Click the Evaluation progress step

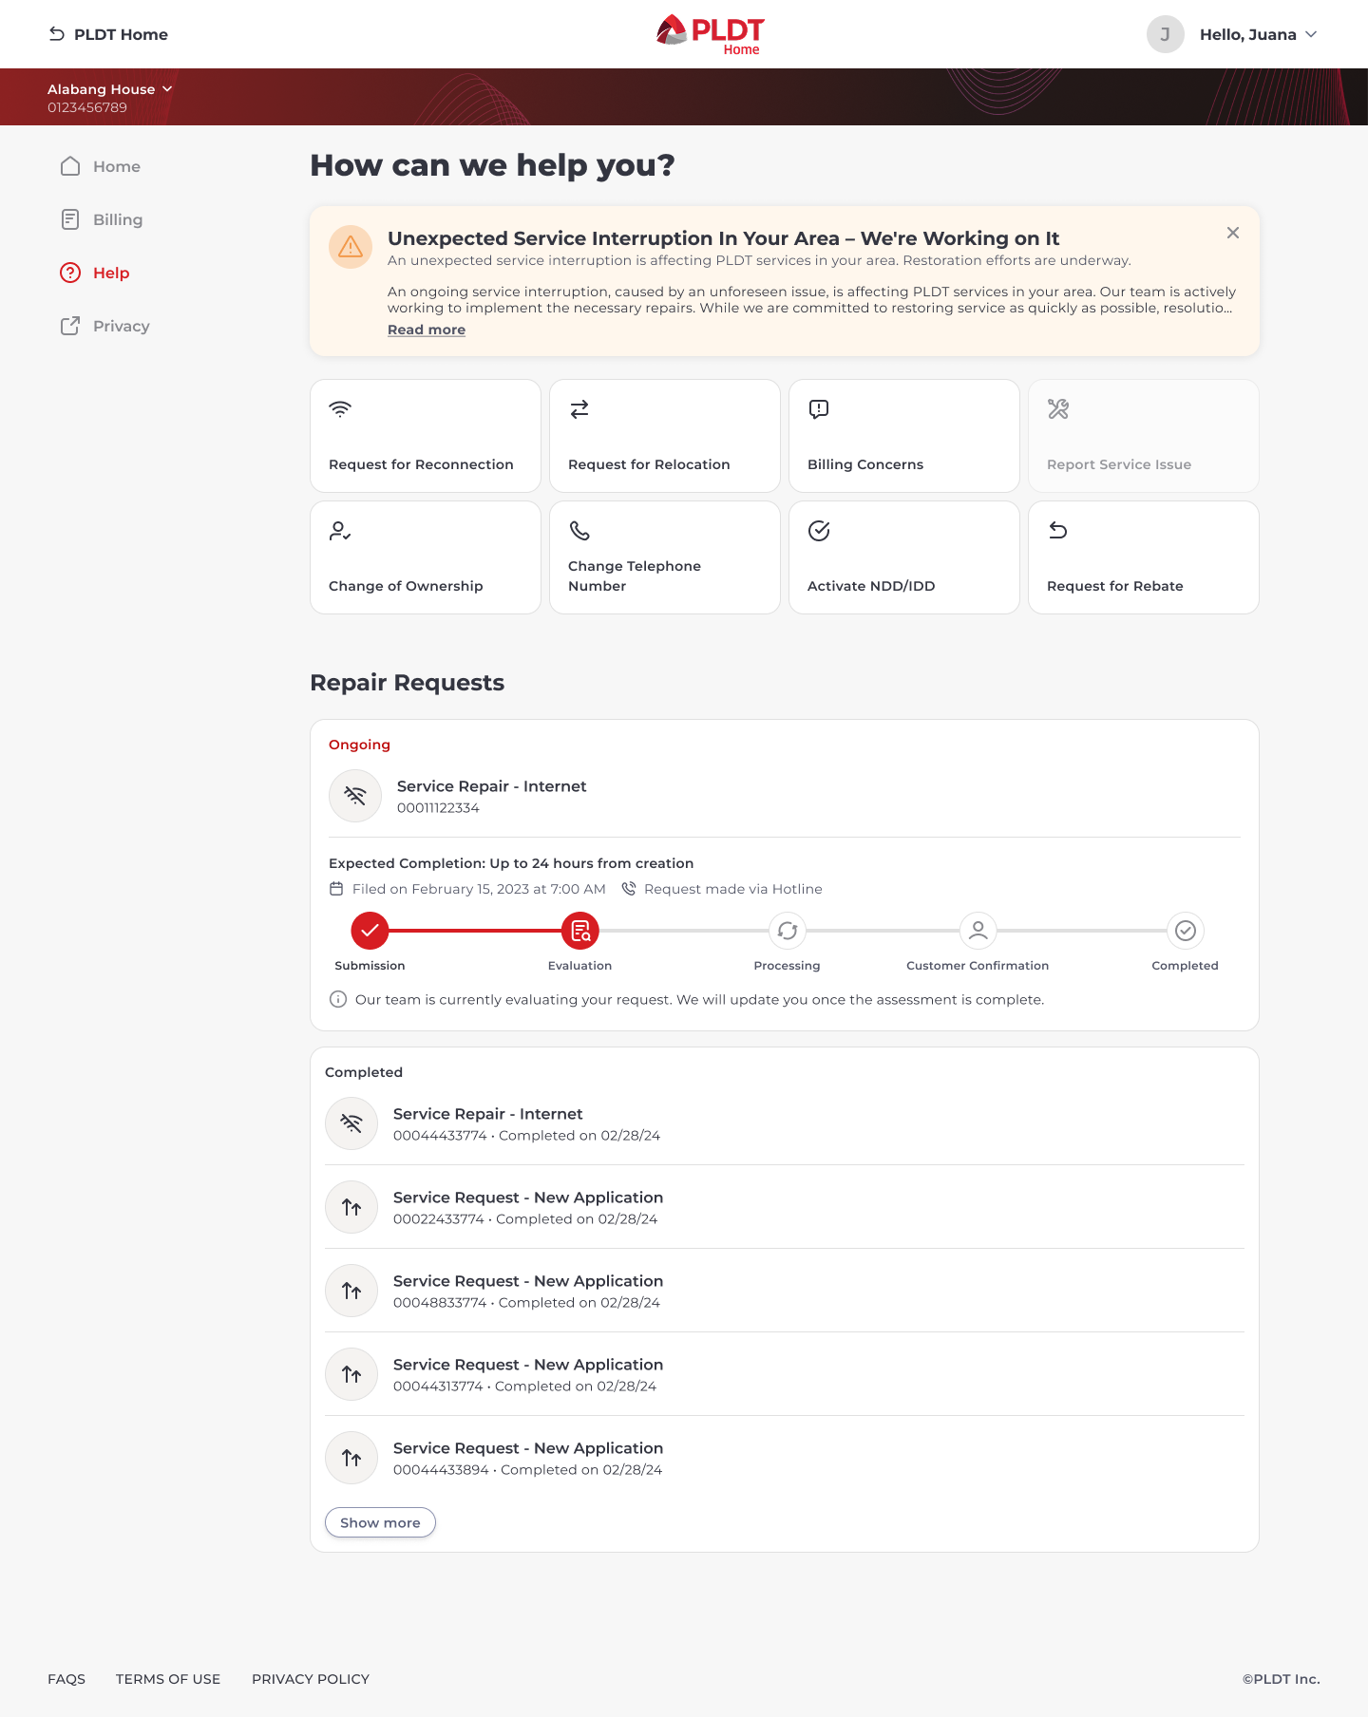click(x=579, y=931)
